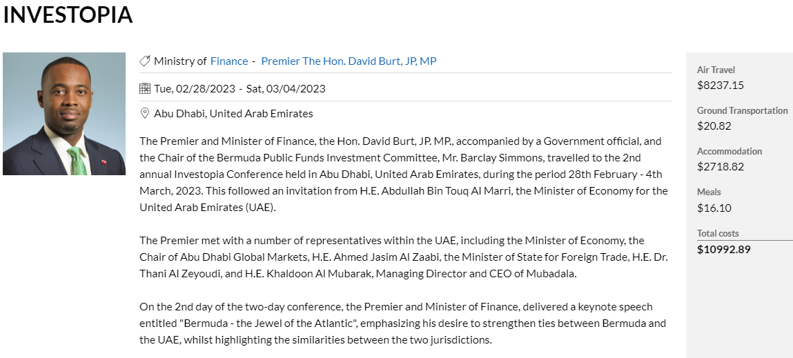Screen dimensions: 793x358
Task: Open the Finance ministry link
Action: point(229,61)
